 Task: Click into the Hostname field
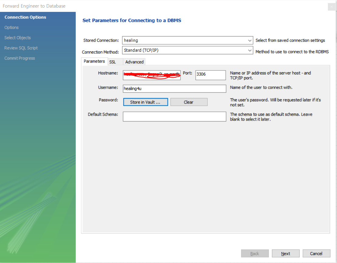(152, 75)
